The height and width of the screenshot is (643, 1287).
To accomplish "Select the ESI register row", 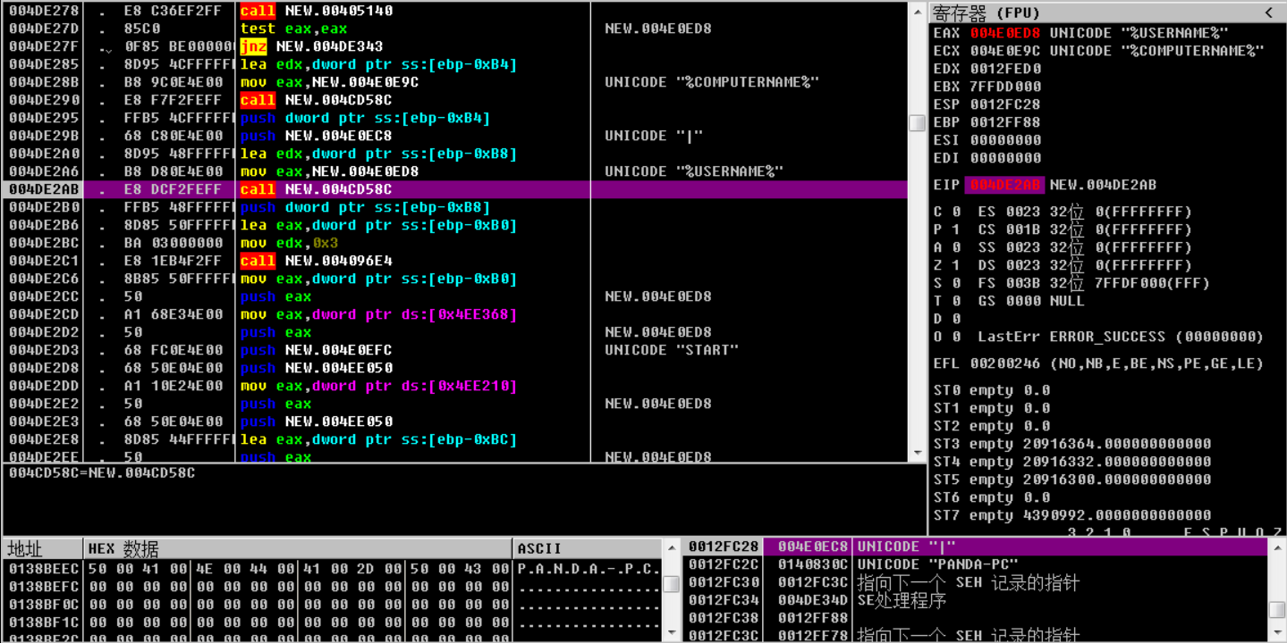I will click(987, 140).
